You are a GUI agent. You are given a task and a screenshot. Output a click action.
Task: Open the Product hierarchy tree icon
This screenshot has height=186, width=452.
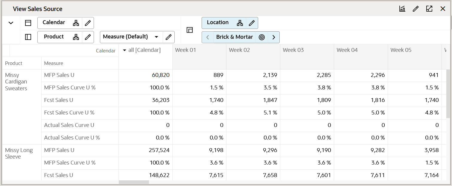[76, 37]
